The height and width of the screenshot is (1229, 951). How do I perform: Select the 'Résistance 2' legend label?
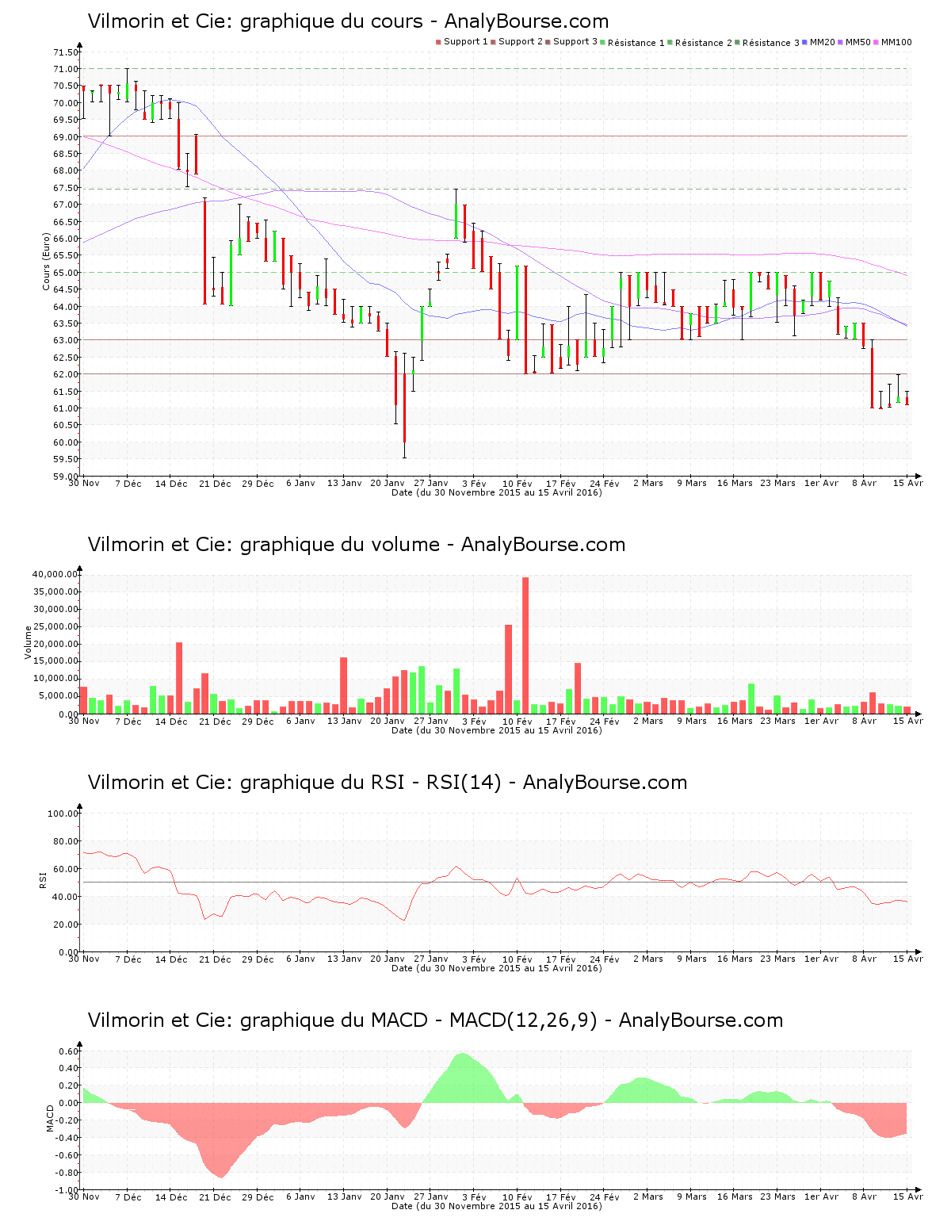[x=704, y=43]
